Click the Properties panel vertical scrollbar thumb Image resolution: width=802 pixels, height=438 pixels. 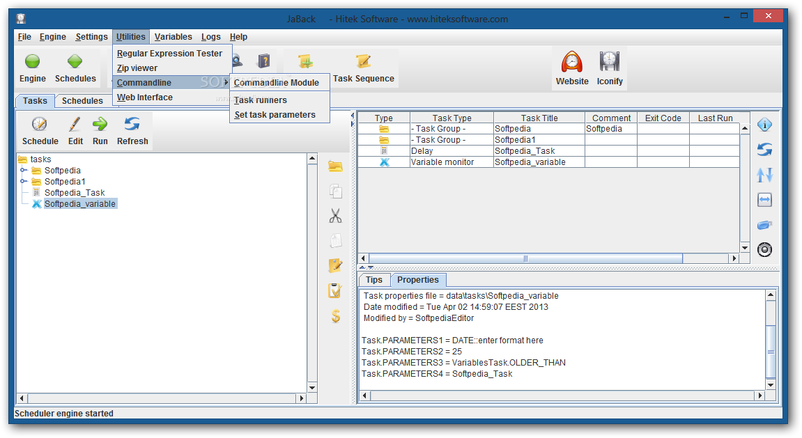click(770, 352)
